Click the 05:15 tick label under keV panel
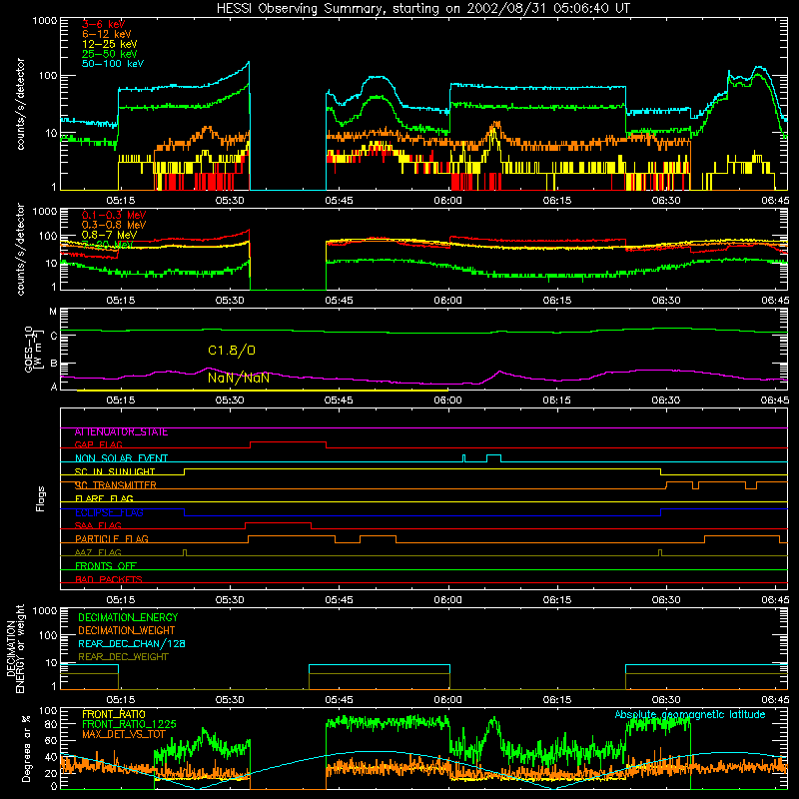 [121, 201]
